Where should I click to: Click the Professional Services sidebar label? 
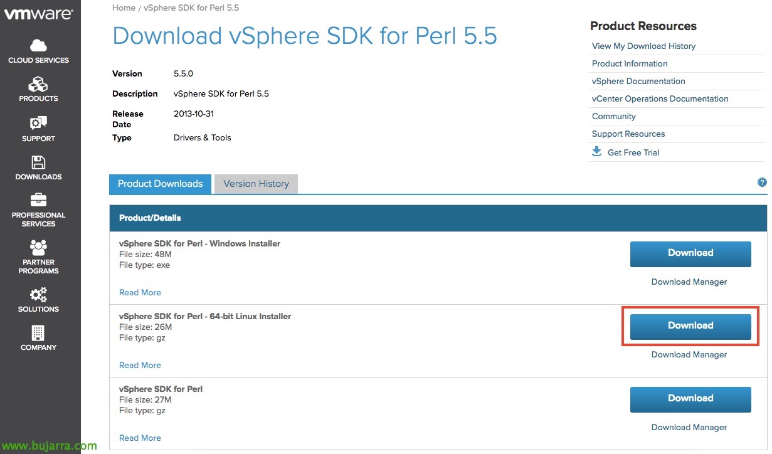38,219
